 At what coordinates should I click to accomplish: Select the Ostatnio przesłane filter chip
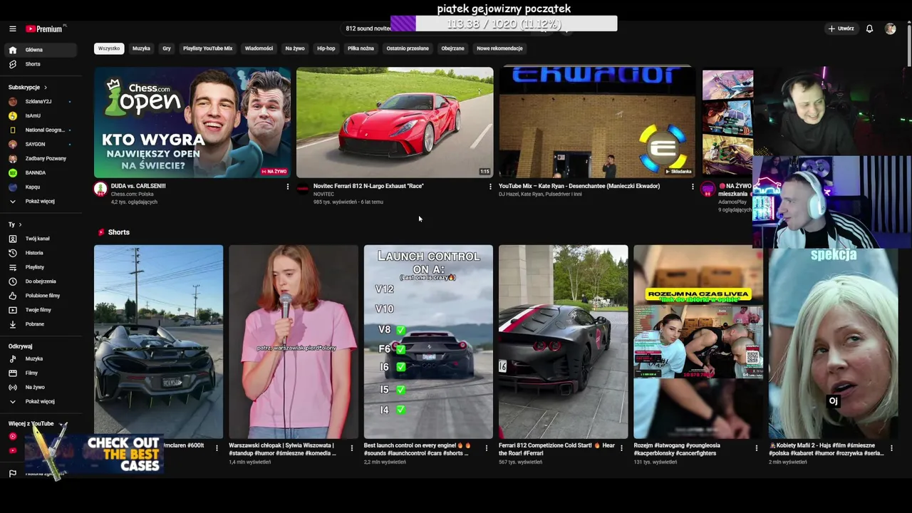(x=408, y=48)
